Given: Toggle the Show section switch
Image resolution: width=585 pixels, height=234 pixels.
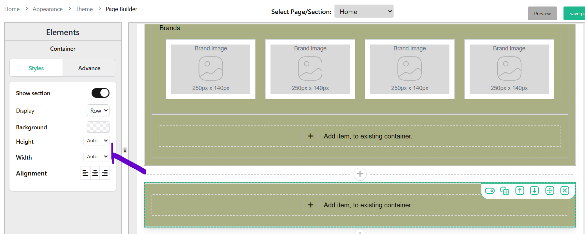Looking at the screenshot, I should click(x=100, y=93).
